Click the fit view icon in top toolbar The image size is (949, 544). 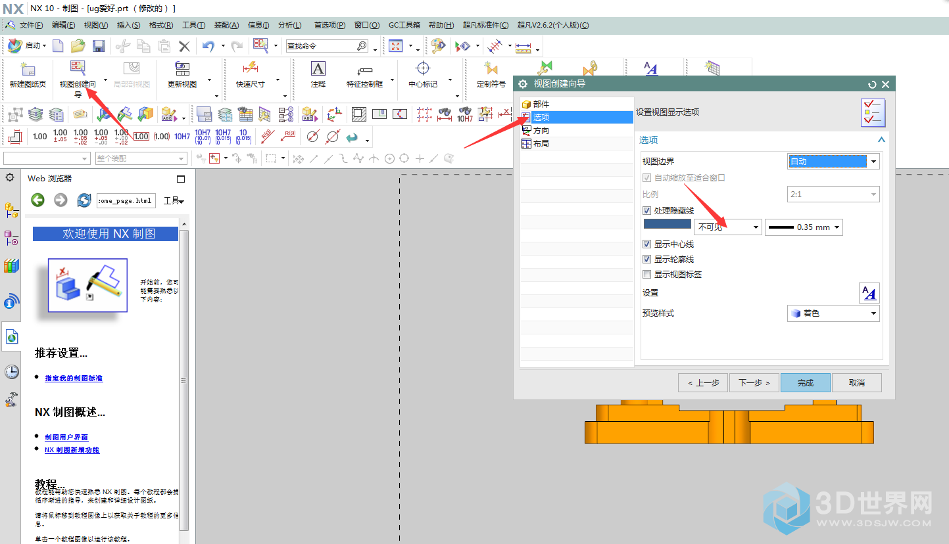pyautogui.click(x=395, y=46)
